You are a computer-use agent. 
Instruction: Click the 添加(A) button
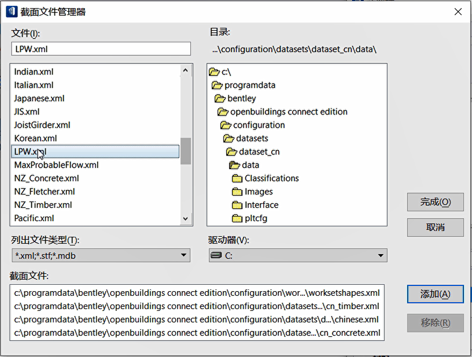pyautogui.click(x=436, y=294)
